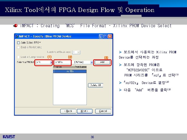The image size is (187, 140).
Task: Open the PROM size dropdown showing 262144
Action: (91, 62)
